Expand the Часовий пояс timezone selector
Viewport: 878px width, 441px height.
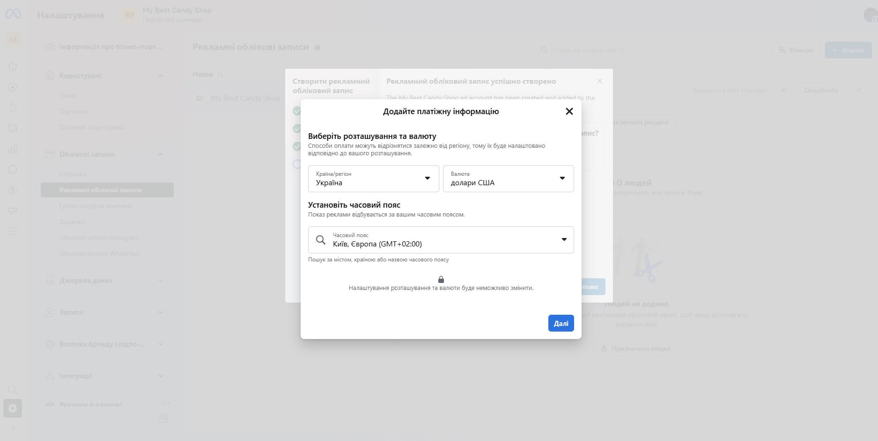[x=564, y=239]
